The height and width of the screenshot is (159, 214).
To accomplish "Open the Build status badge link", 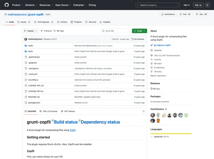I will click(x=65, y=122).
